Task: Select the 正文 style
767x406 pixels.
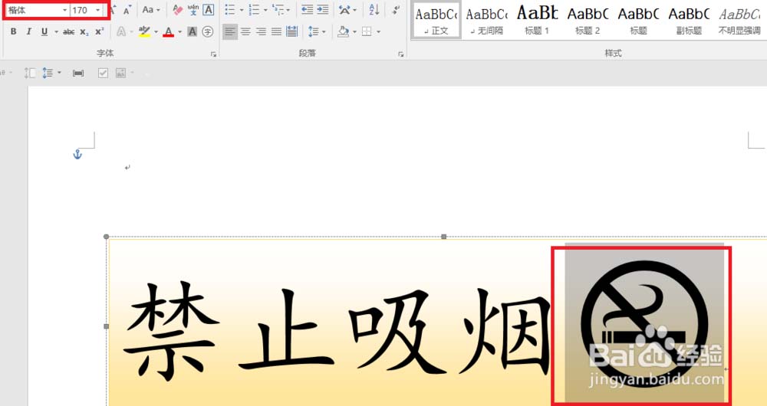Action: click(x=436, y=20)
